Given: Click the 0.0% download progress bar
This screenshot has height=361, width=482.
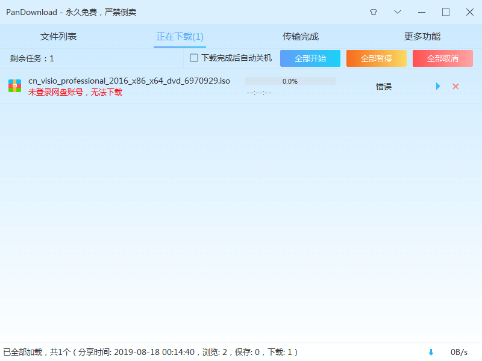Looking at the screenshot, I should tap(290, 81).
